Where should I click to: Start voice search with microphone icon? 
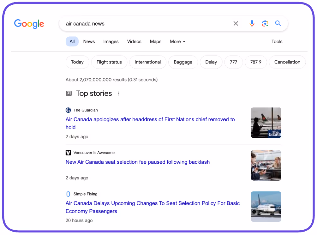click(252, 23)
